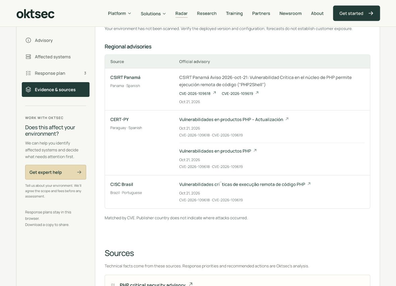The image size is (396, 286).
Task: Click the Advisory info icon in sidebar
Action: (x=28, y=40)
